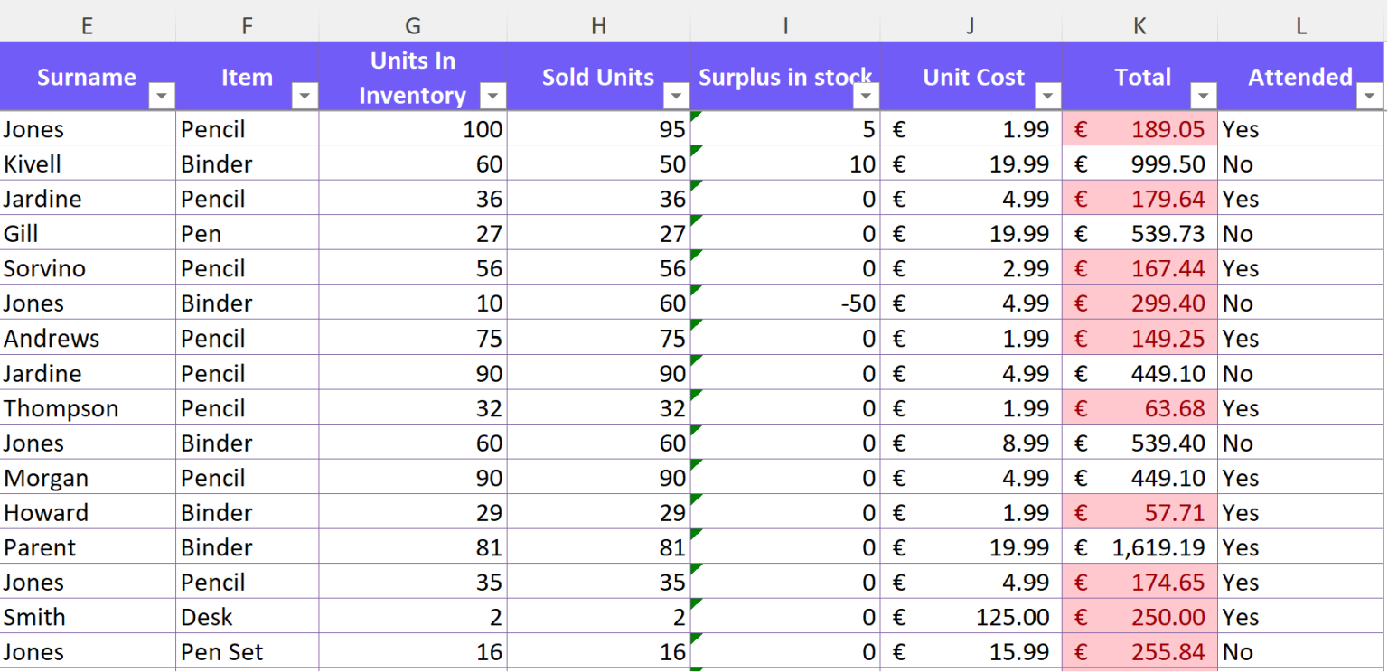1388x672 pixels.
Task: Select the 125.00 unit cost cell
Action: click(971, 618)
